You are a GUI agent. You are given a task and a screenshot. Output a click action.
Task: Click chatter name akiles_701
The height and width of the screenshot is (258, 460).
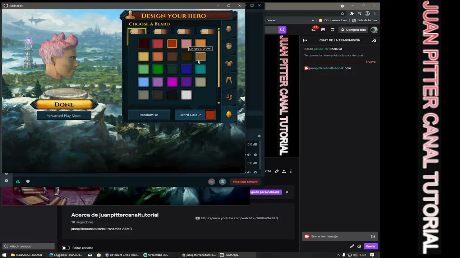322,49
